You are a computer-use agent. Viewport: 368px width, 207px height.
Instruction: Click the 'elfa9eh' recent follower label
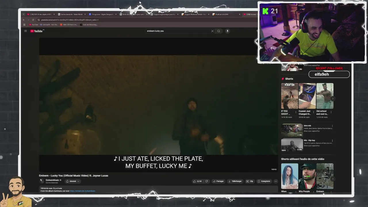(322, 74)
